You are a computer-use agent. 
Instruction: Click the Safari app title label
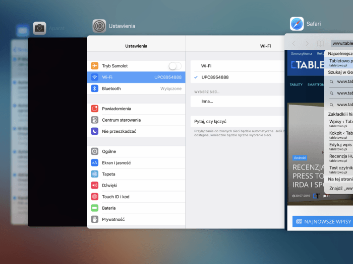(314, 24)
